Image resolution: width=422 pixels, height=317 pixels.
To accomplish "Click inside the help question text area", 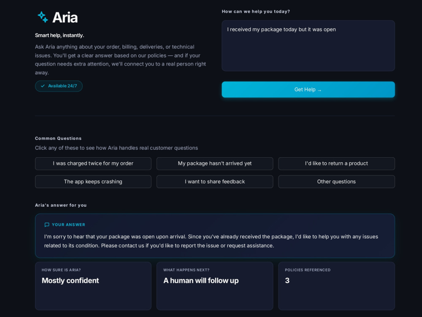I will (x=308, y=46).
